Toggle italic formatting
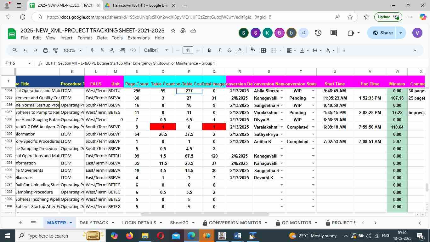The image size is (430, 242). click(x=219, y=50)
